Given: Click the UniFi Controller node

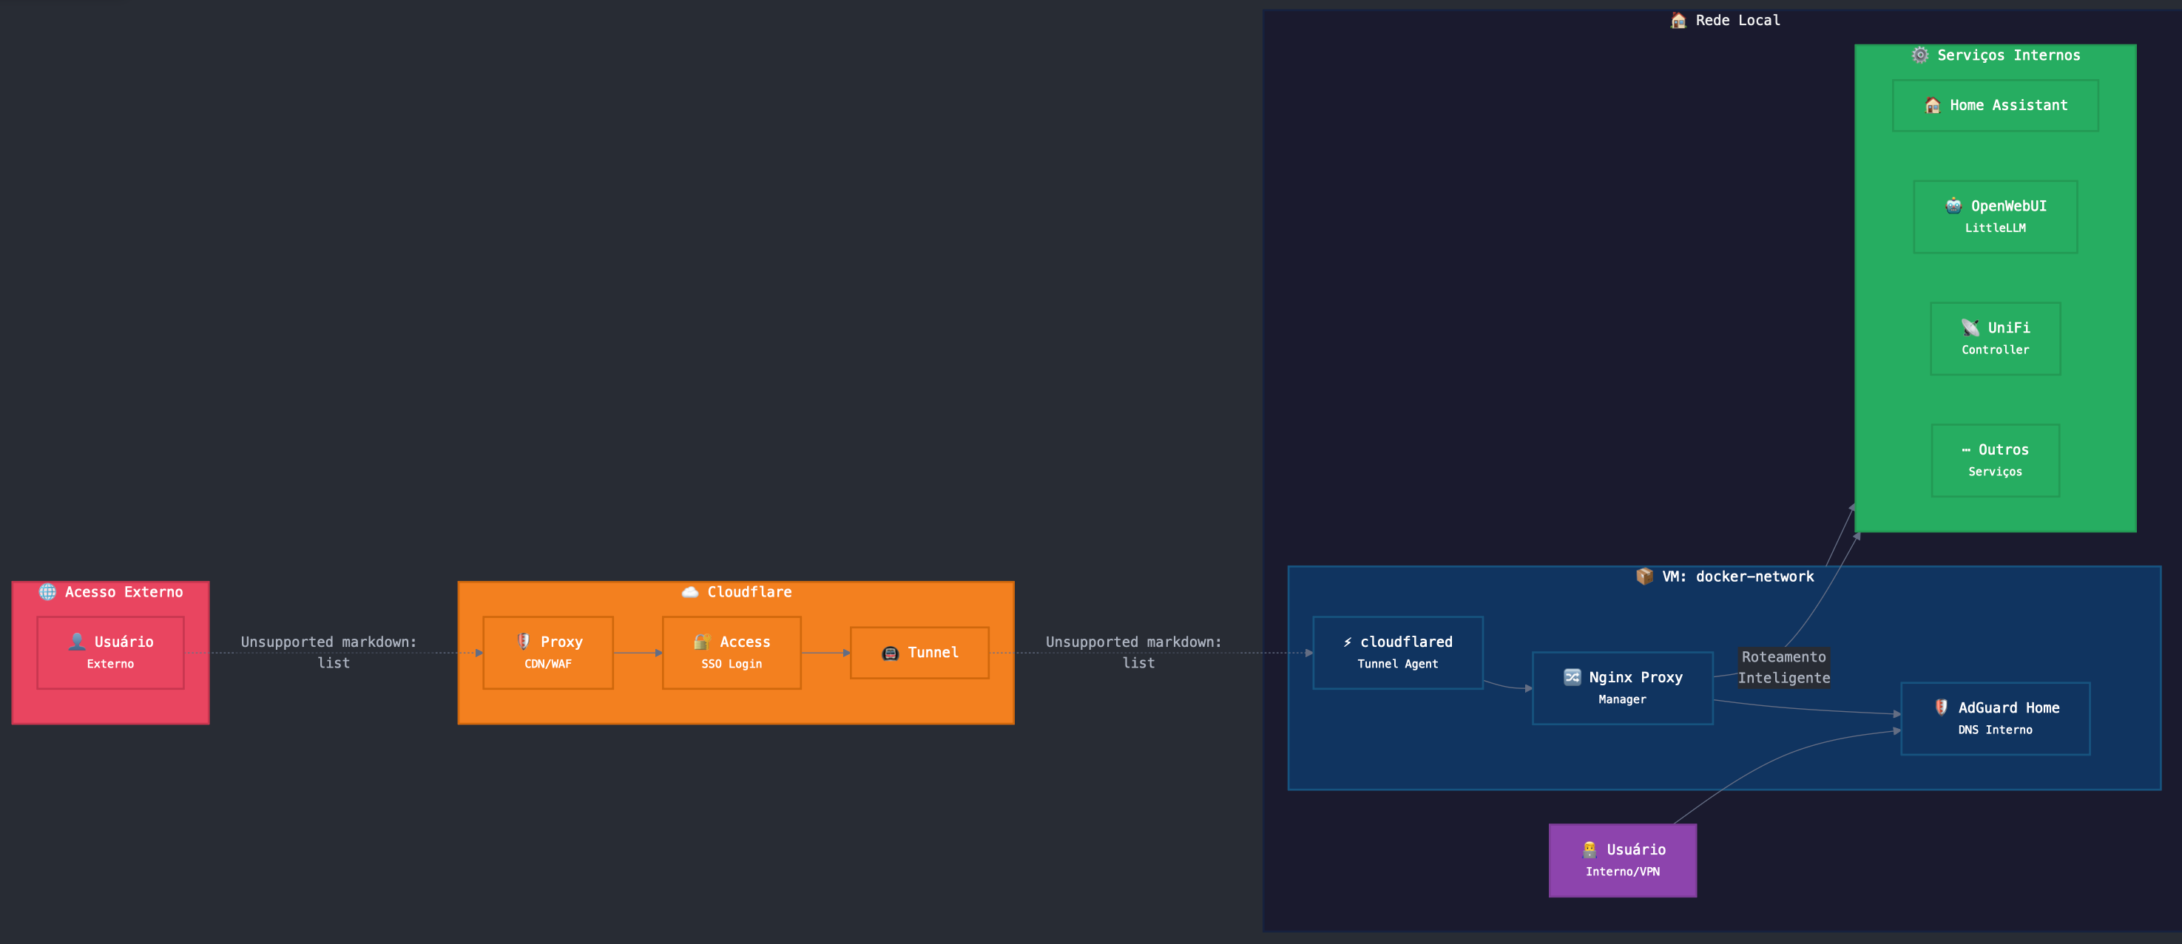Looking at the screenshot, I should pos(1995,339).
